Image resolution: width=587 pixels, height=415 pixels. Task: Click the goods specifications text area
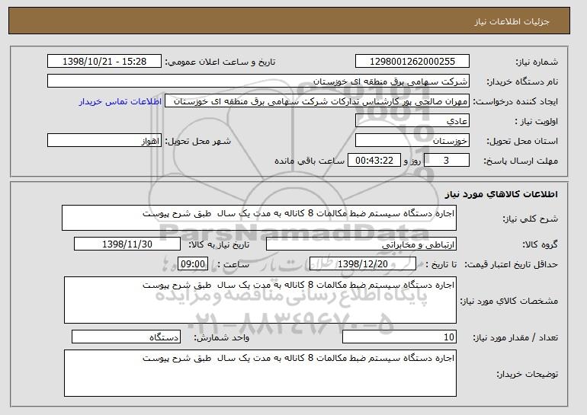259,300
